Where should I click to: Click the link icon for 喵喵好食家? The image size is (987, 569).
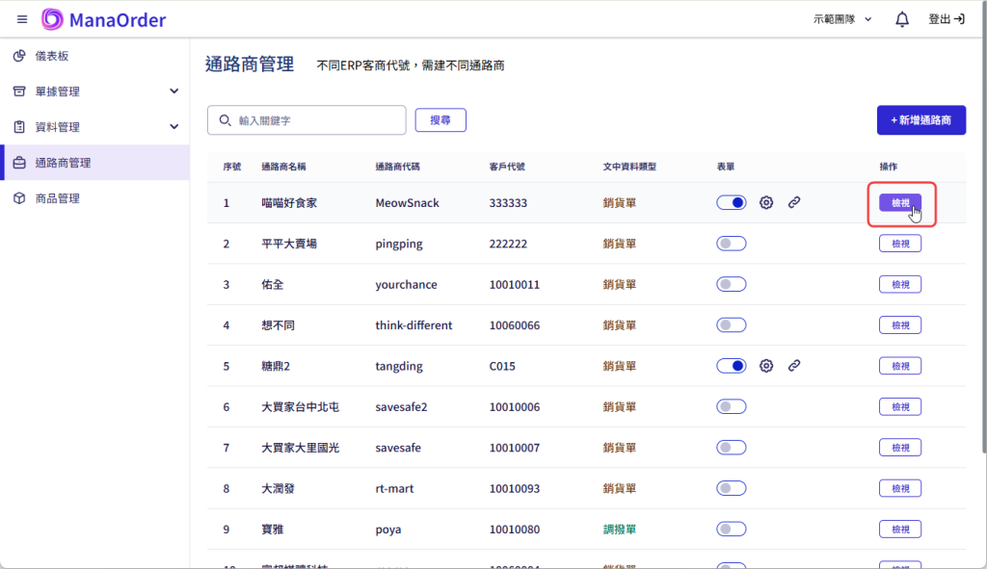coord(794,203)
